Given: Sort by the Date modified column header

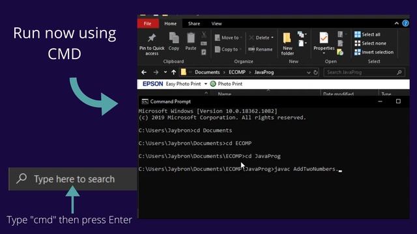Looking at the screenshot, I should (338, 94).
